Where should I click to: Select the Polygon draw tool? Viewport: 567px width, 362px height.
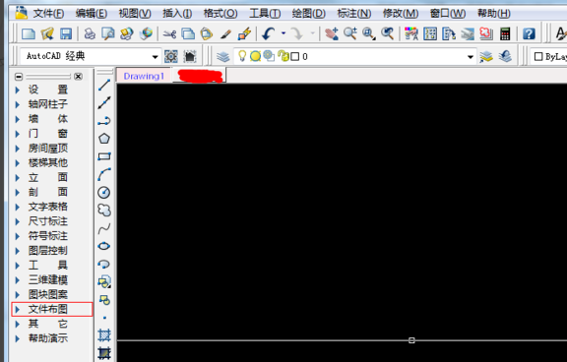(x=104, y=139)
